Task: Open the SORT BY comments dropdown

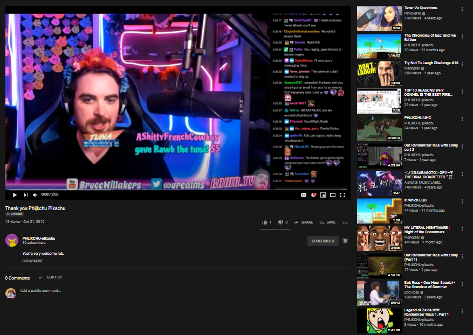Action: [x=50, y=277]
